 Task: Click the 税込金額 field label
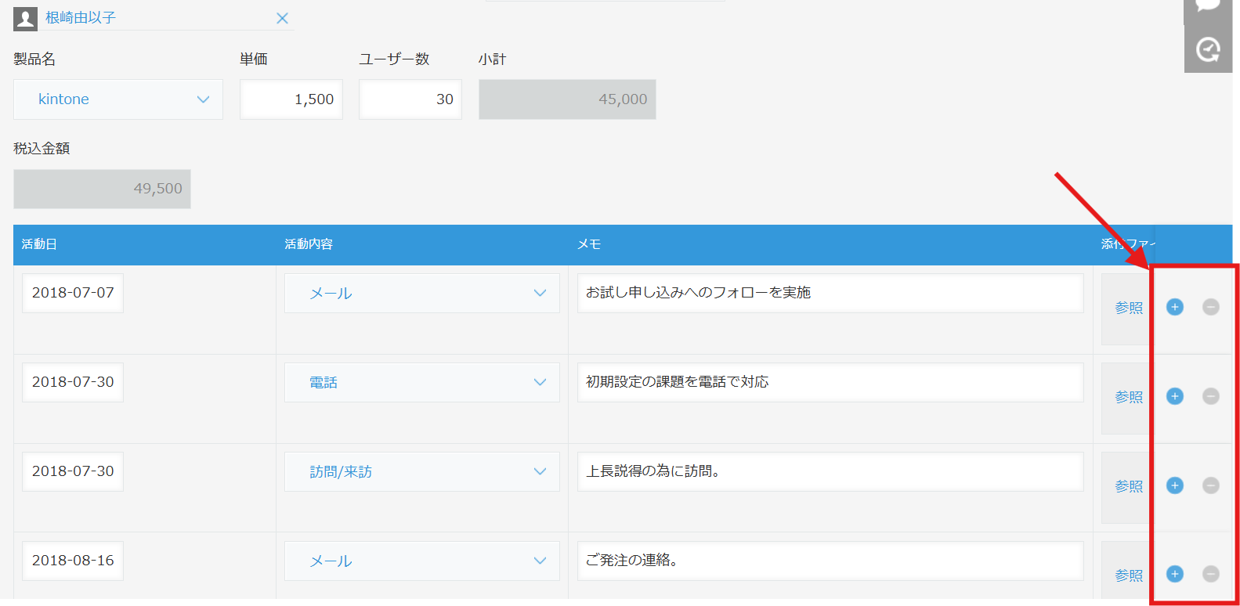pyautogui.click(x=42, y=149)
